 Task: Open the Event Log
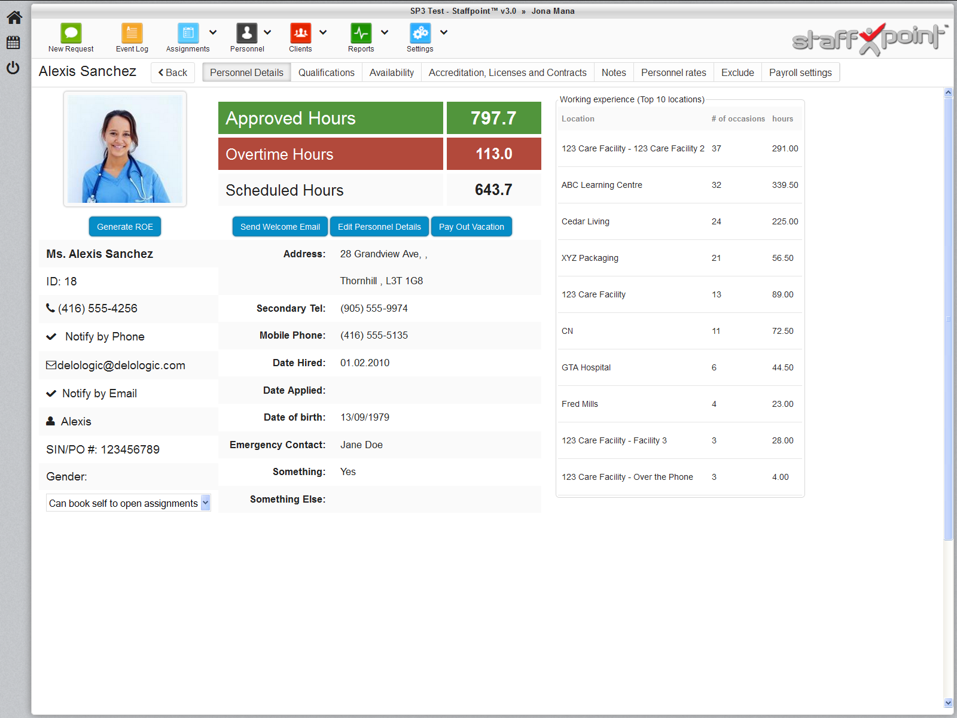tap(131, 37)
